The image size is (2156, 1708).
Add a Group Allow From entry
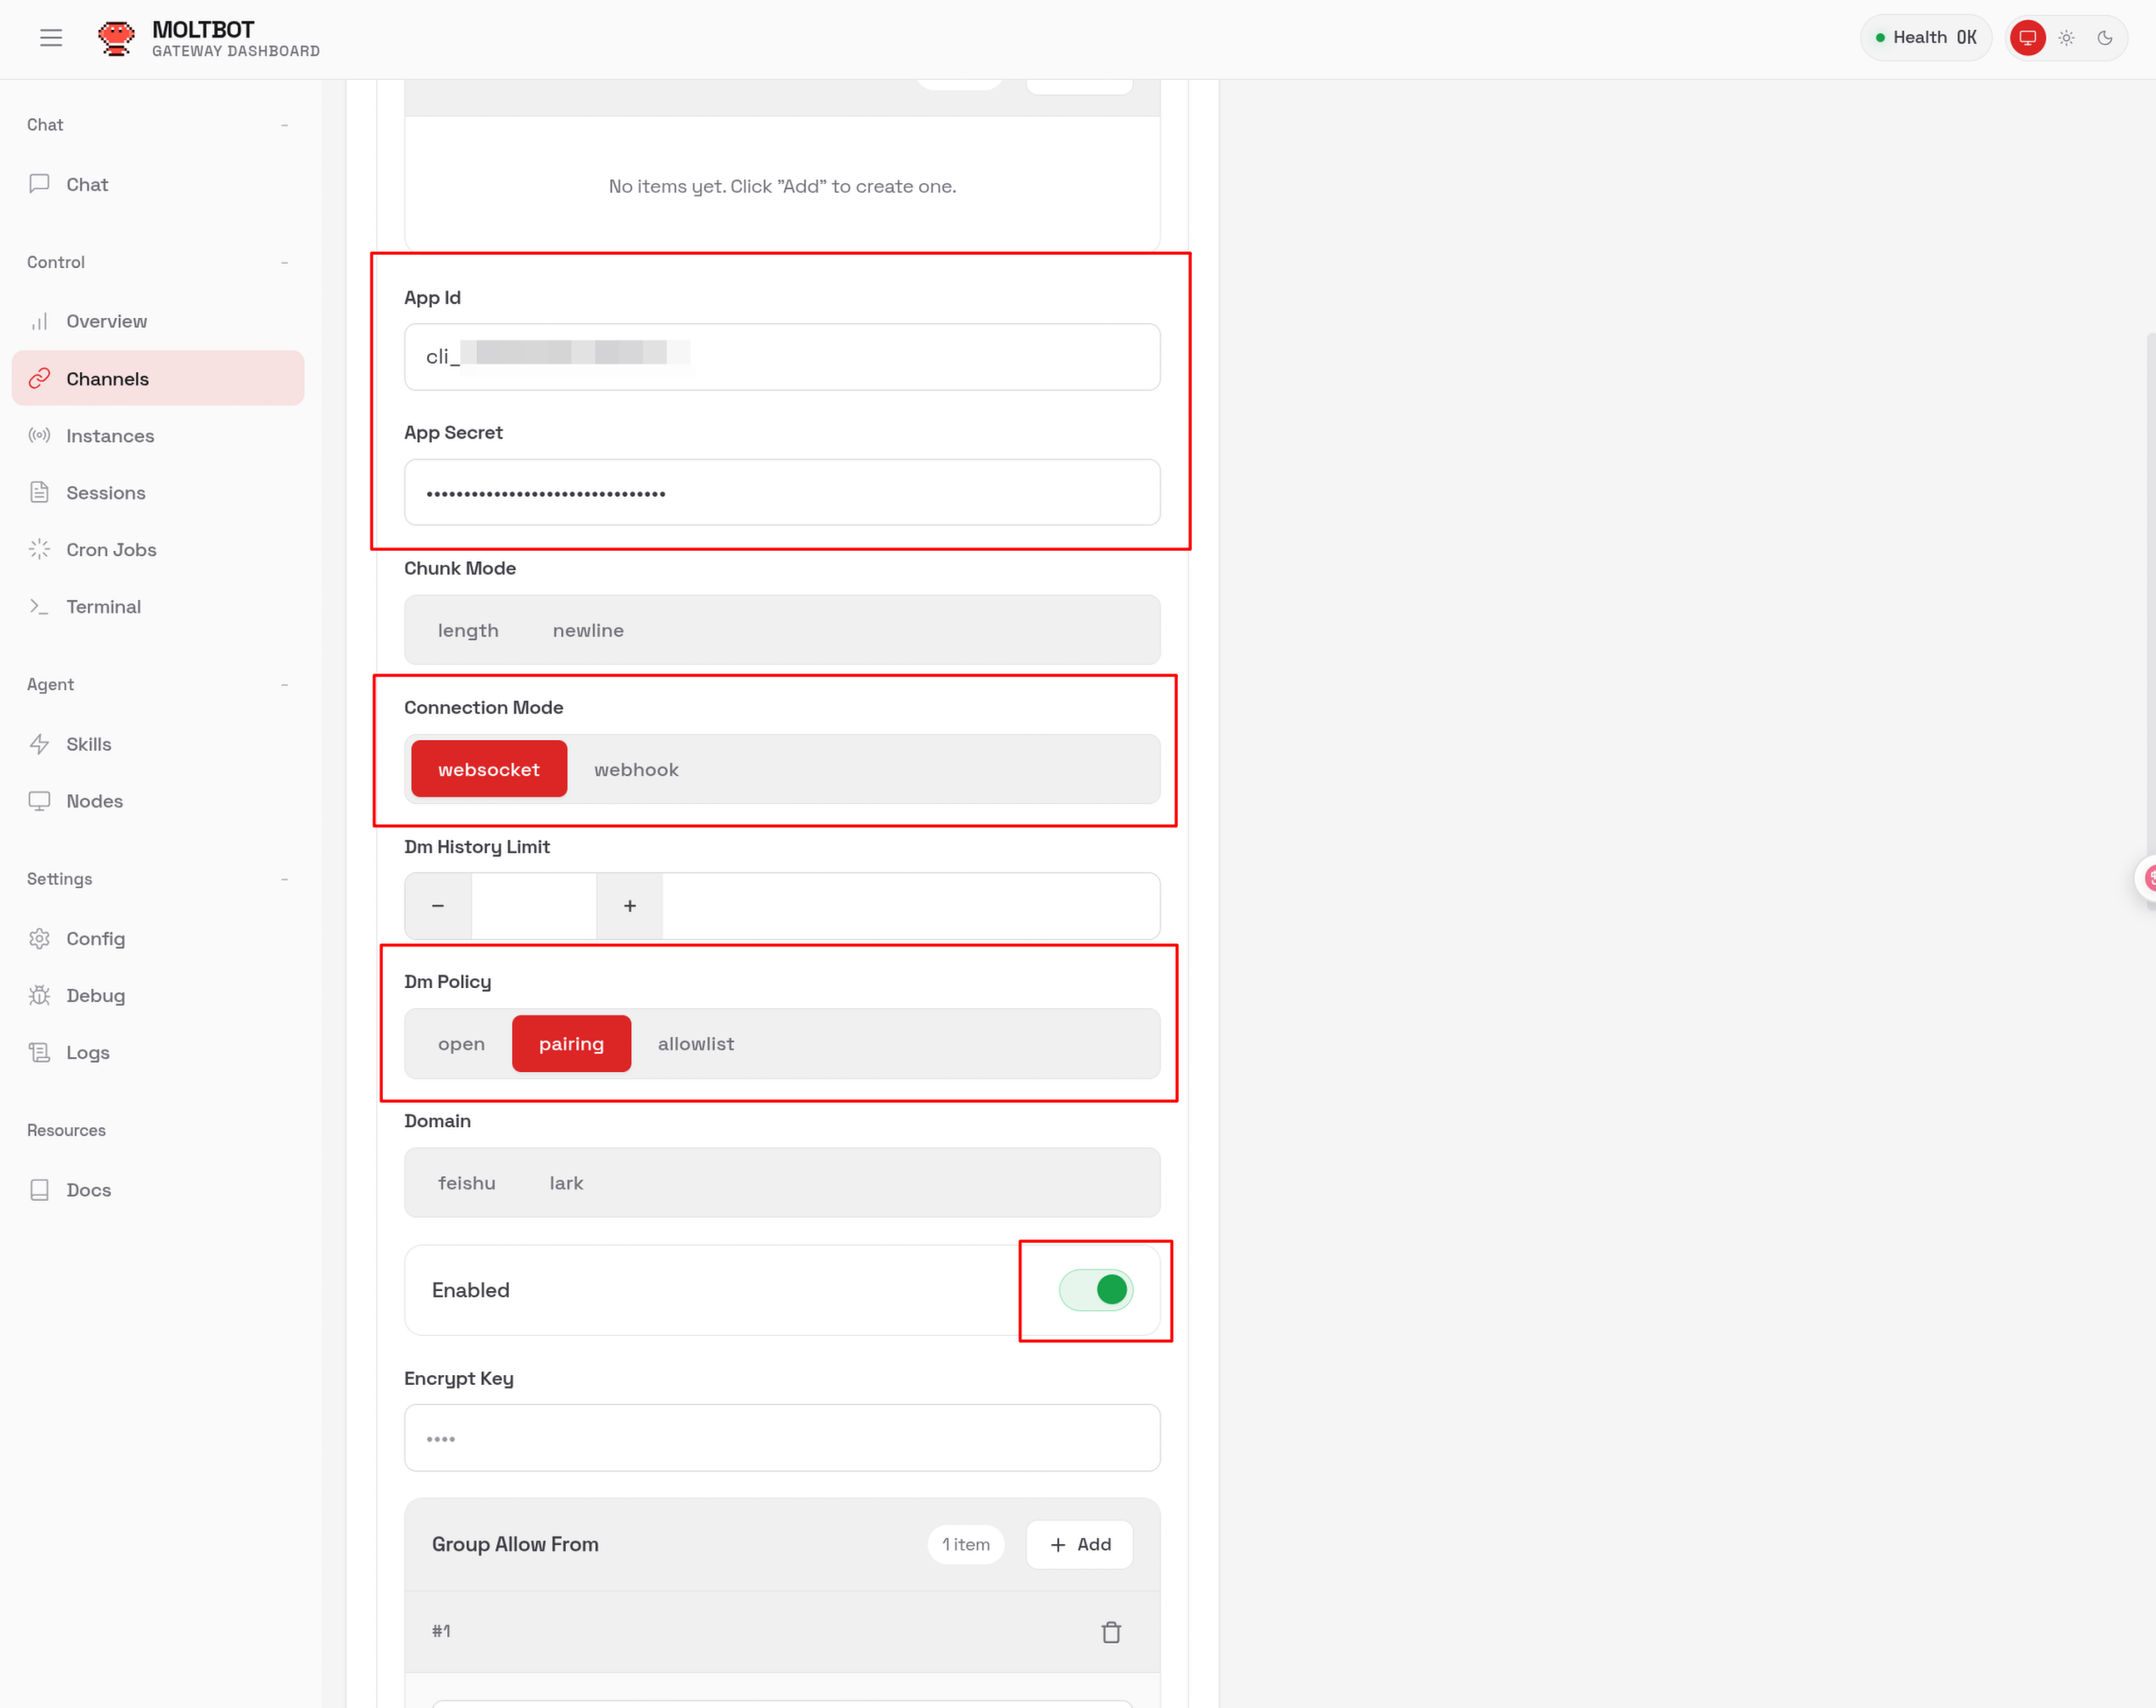1080,1545
